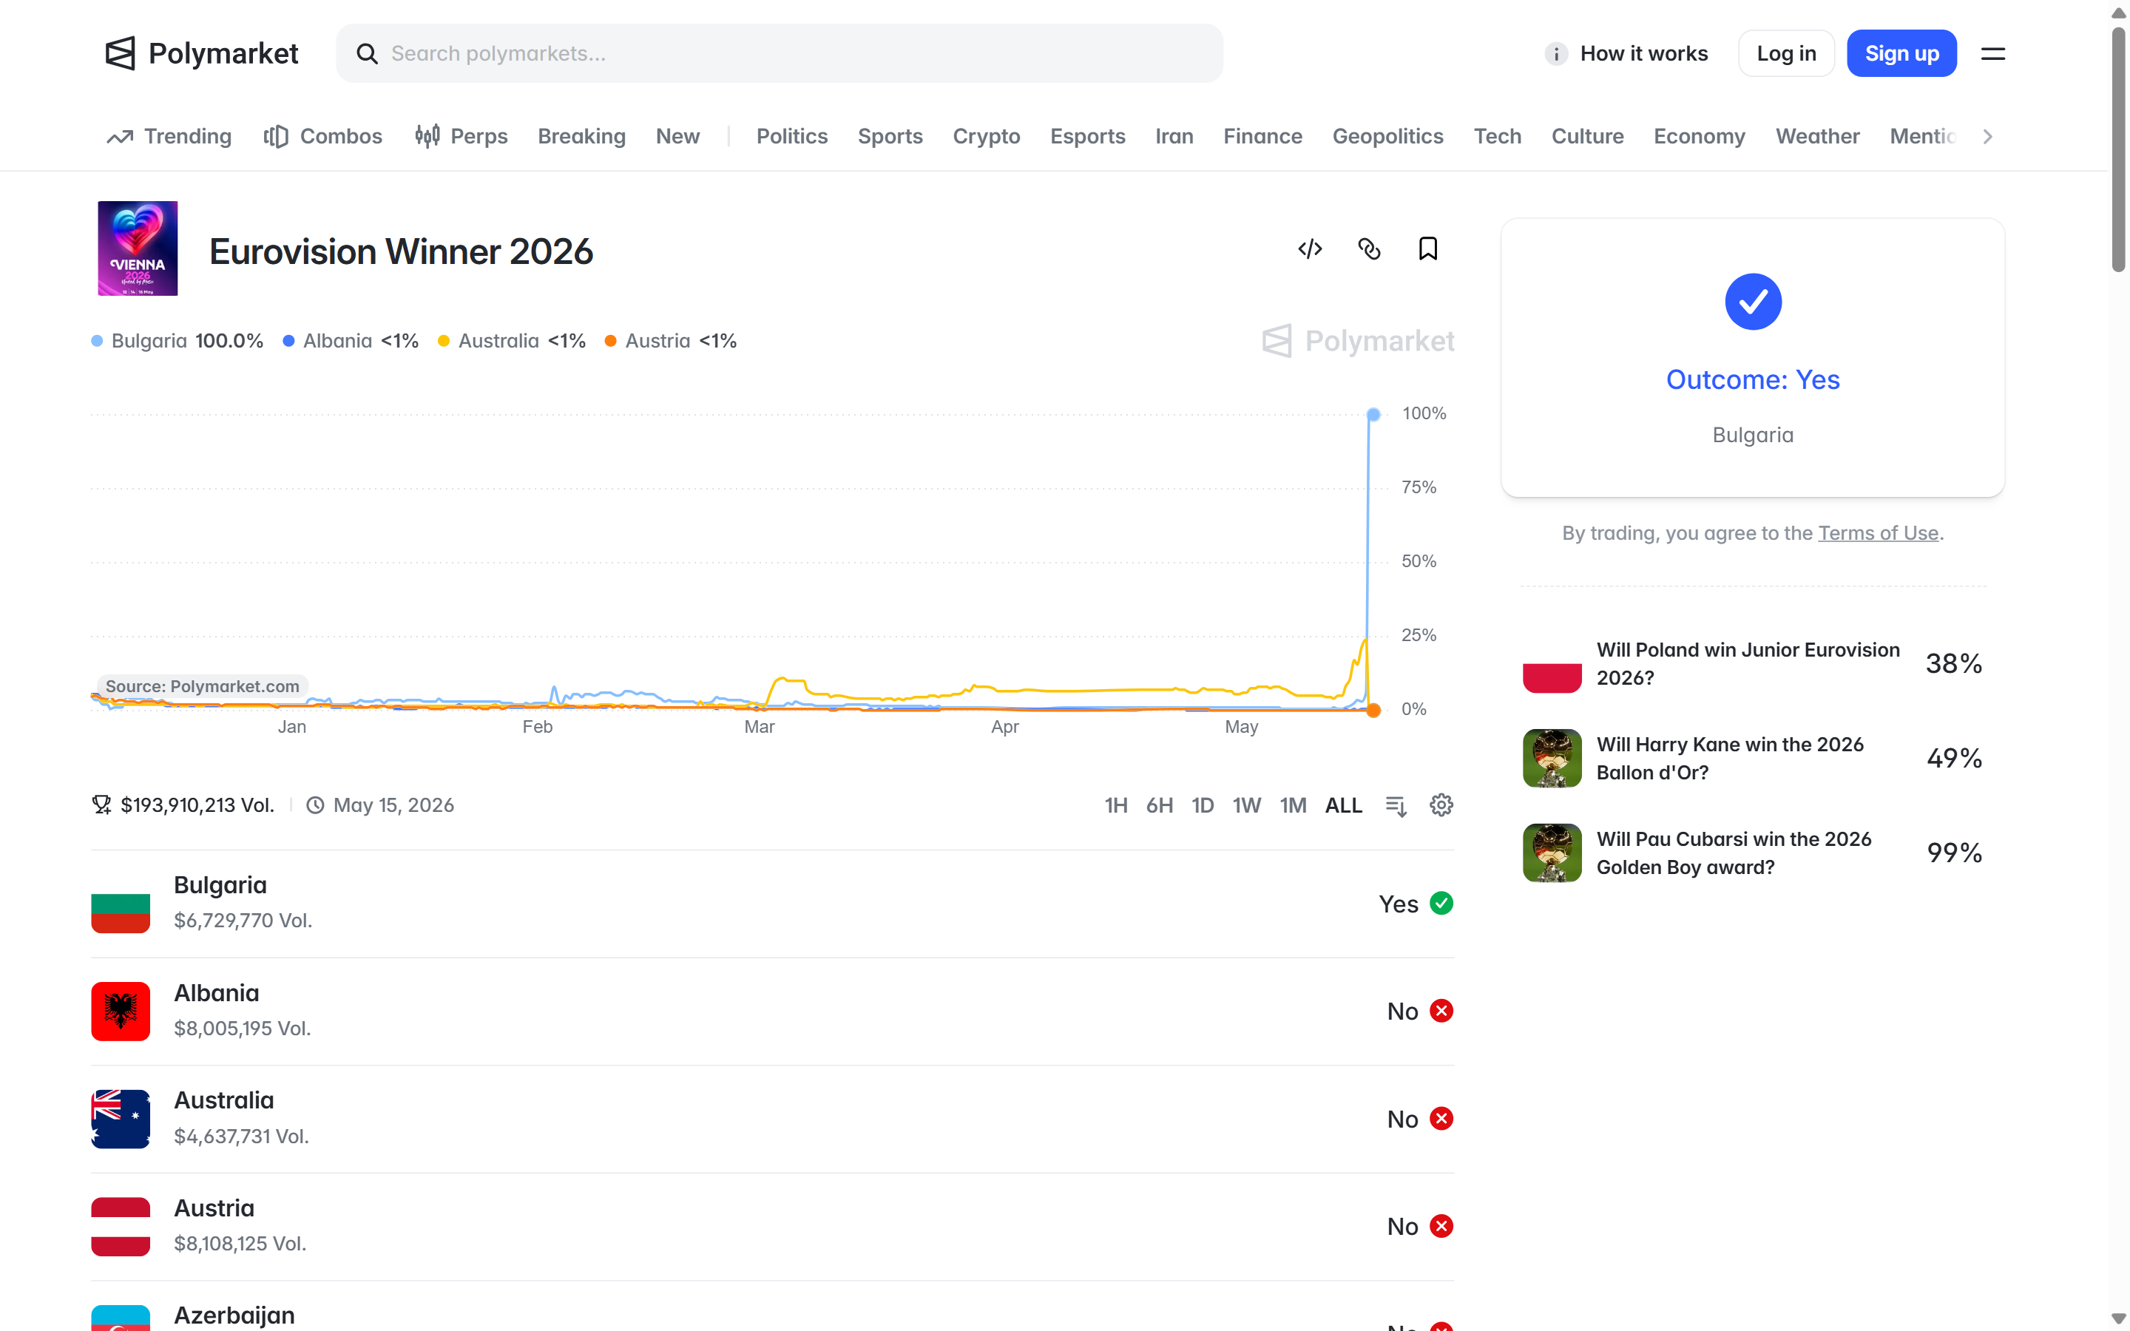Click the Australia yellow legend dot

[444, 341]
